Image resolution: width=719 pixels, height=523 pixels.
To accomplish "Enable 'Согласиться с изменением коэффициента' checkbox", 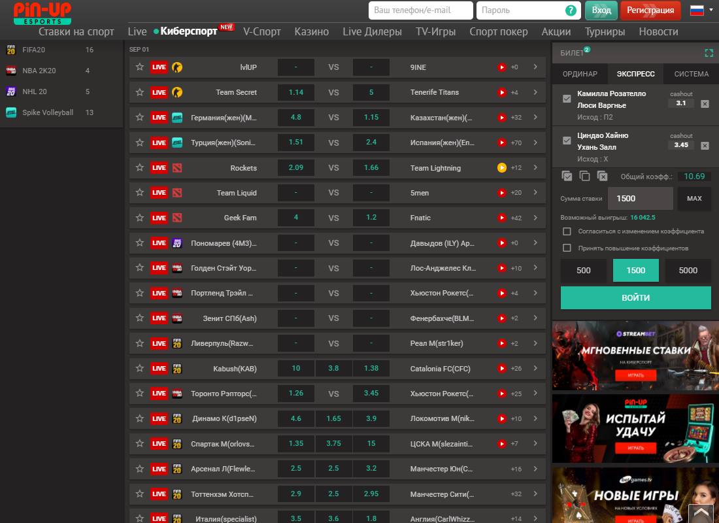I will coord(567,231).
